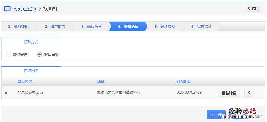Go to step 1、业务须知
Image resolution: width=267 pixels, height=122 pixels.
point(18,26)
